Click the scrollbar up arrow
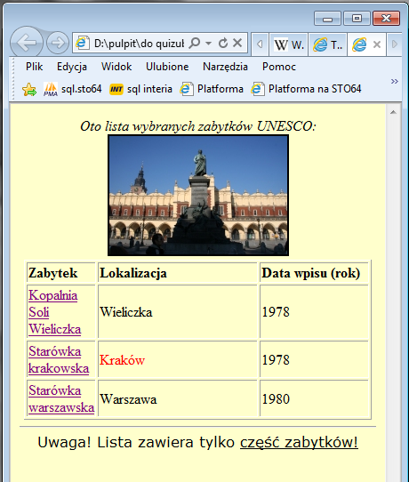 coord(393,113)
